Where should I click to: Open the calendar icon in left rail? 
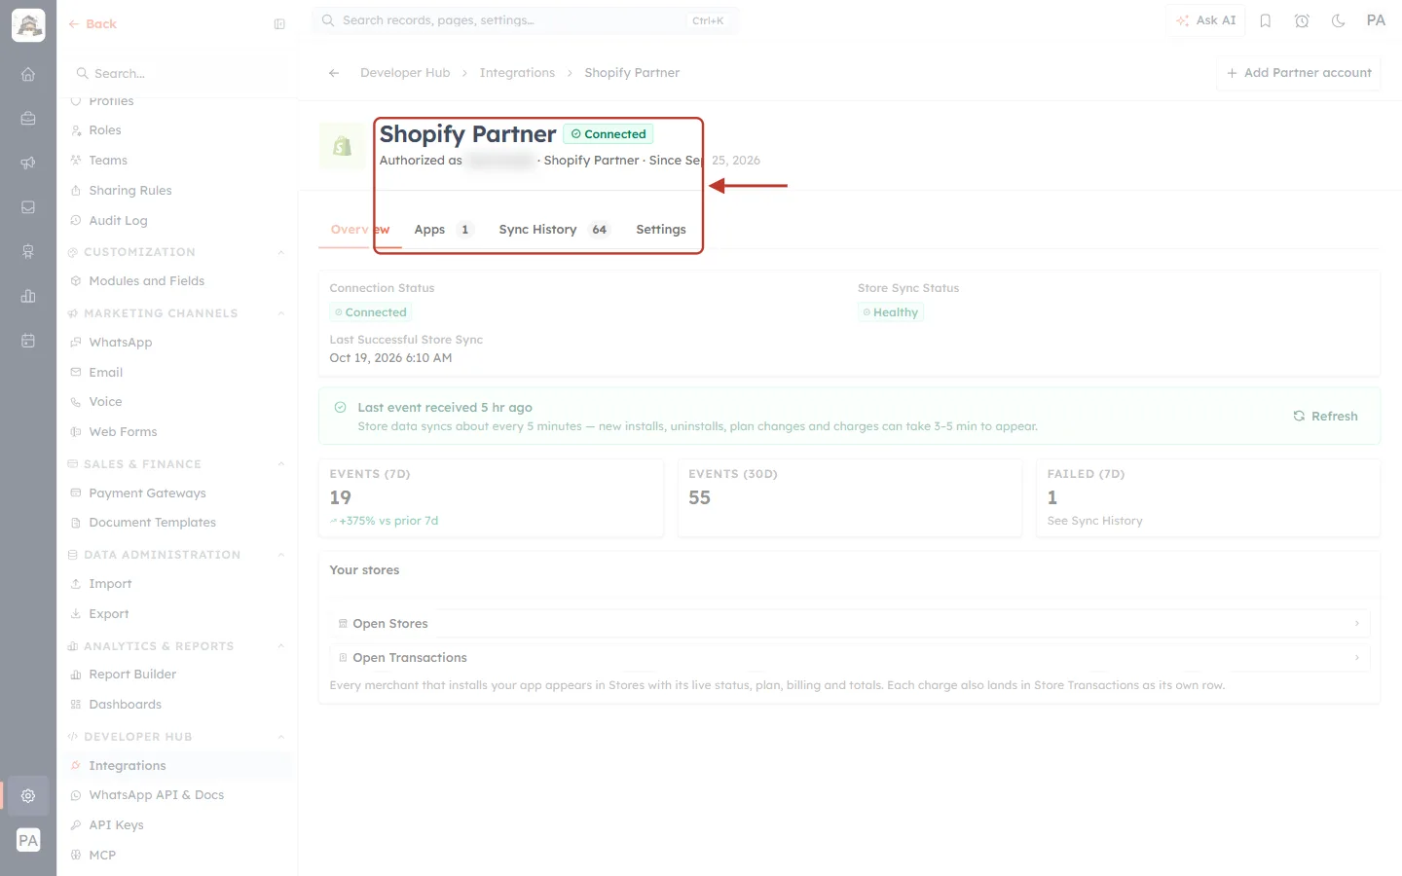pyautogui.click(x=28, y=341)
